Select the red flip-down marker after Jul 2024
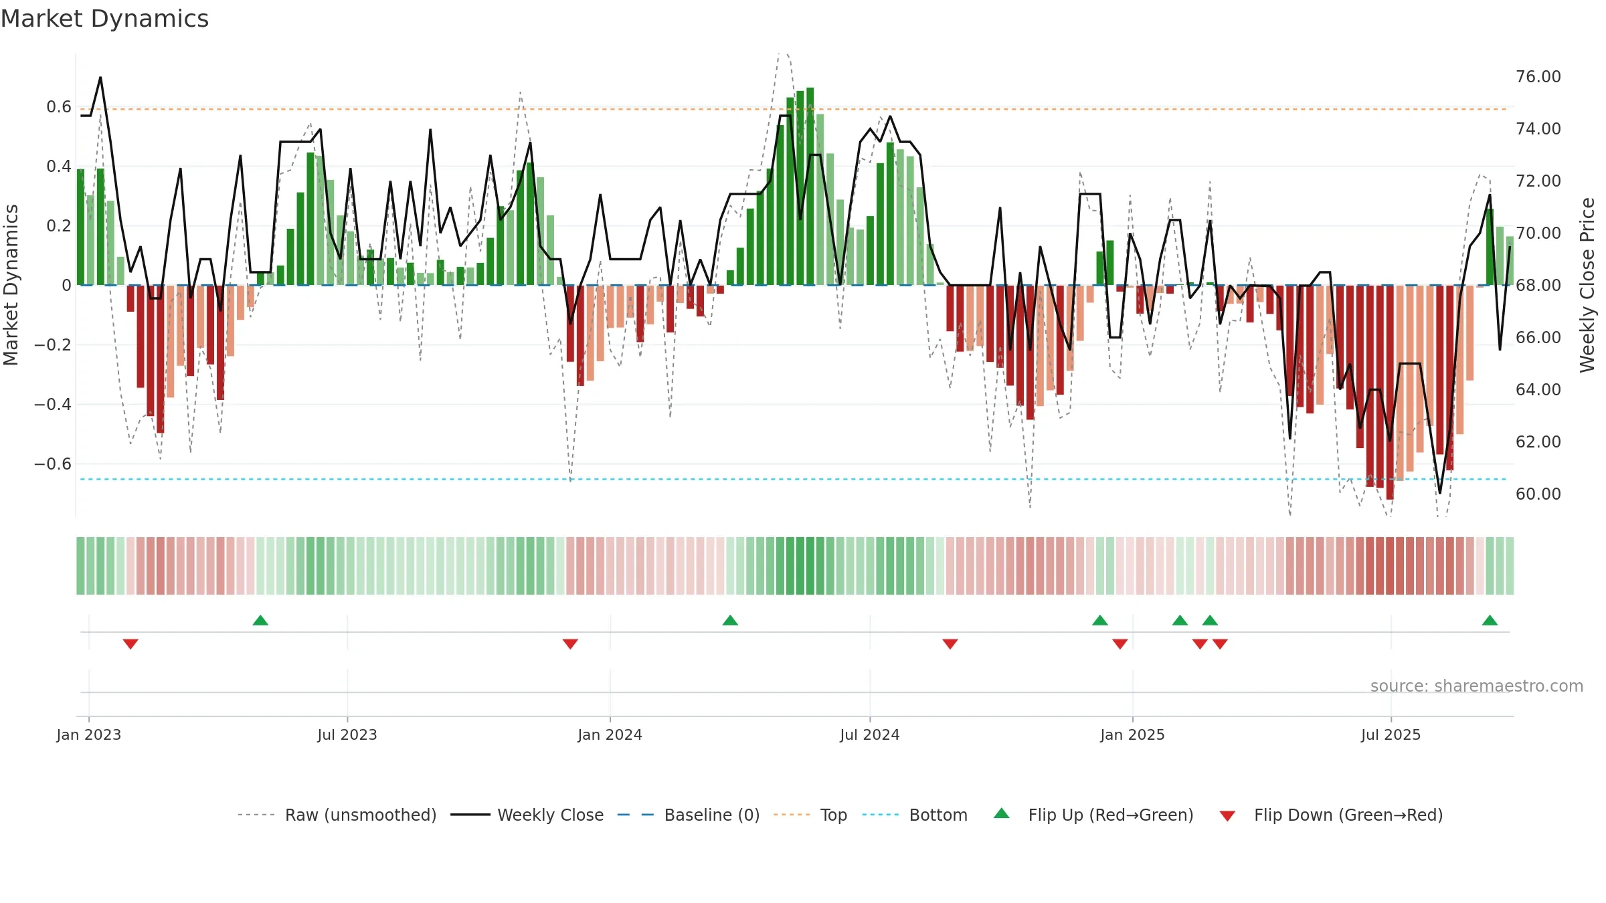Viewport: 1606px width, 903px height. [950, 644]
